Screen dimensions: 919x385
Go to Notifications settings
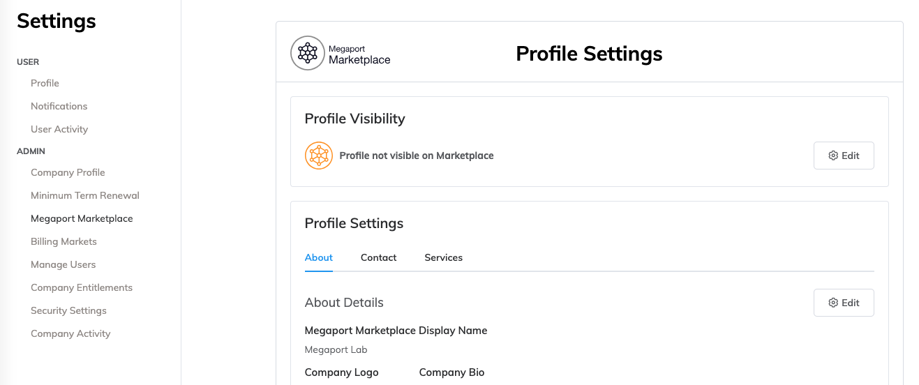click(x=59, y=106)
